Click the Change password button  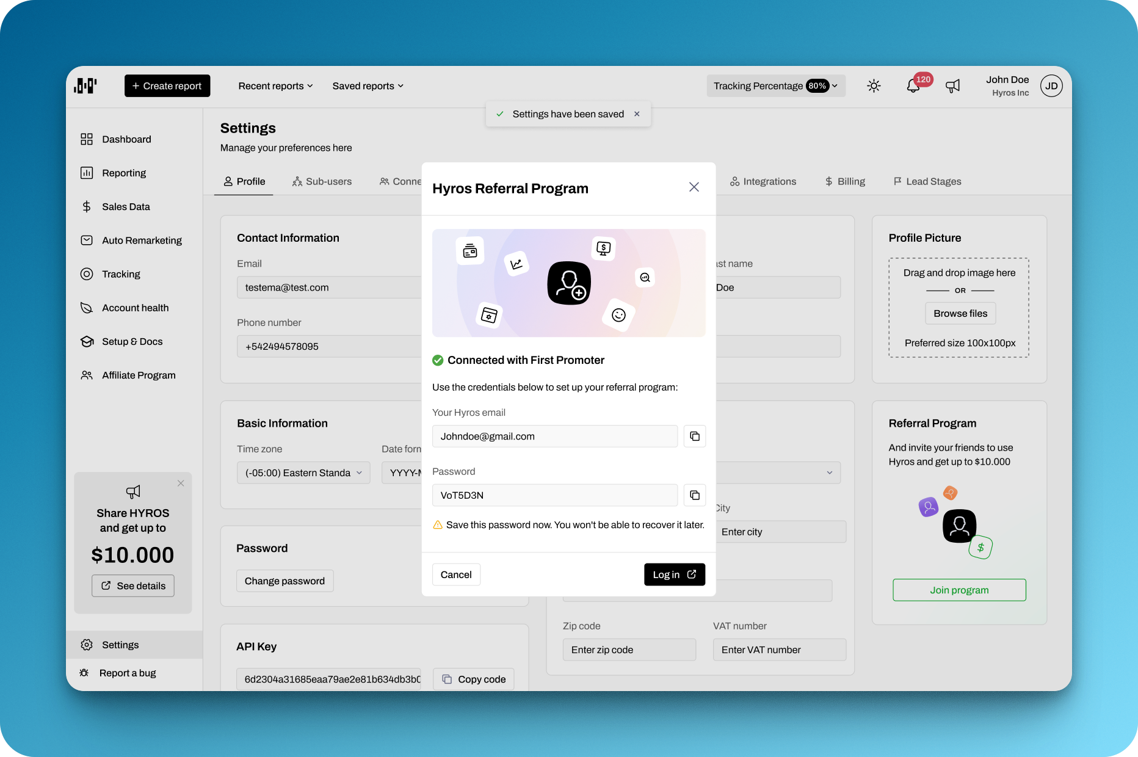pyautogui.click(x=284, y=581)
